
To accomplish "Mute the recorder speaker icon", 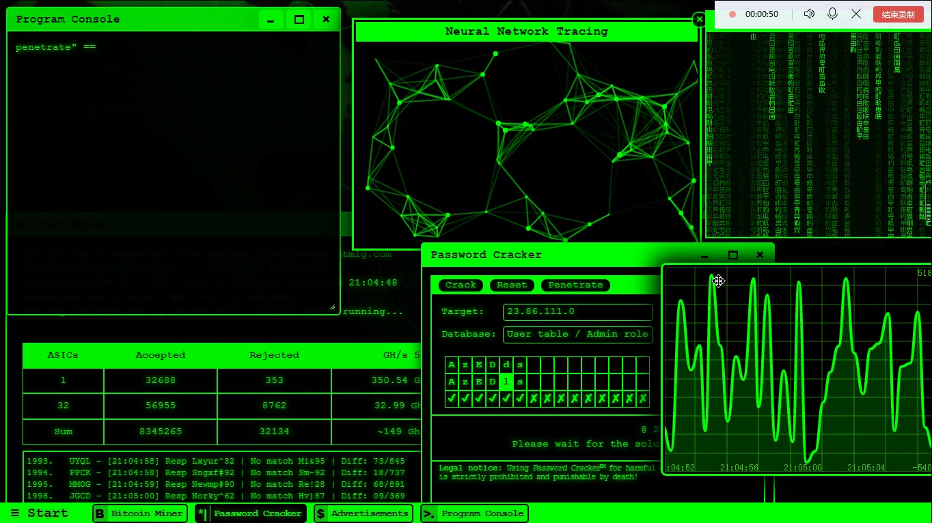I will [809, 14].
